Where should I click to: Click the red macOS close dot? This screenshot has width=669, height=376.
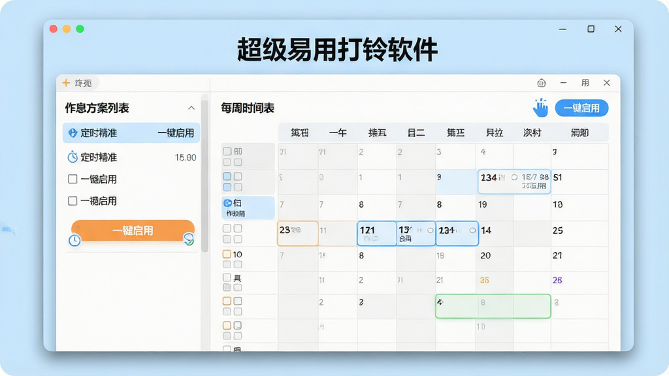[x=54, y=29]
